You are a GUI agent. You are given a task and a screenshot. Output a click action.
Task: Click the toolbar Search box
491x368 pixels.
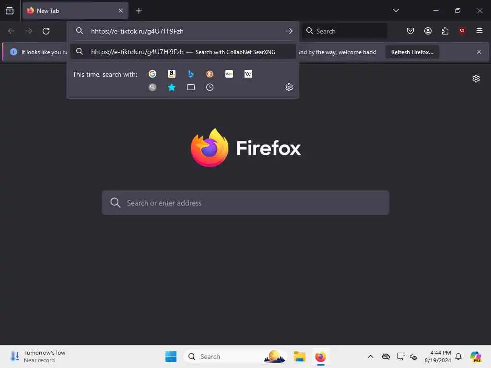pos(345,31)
